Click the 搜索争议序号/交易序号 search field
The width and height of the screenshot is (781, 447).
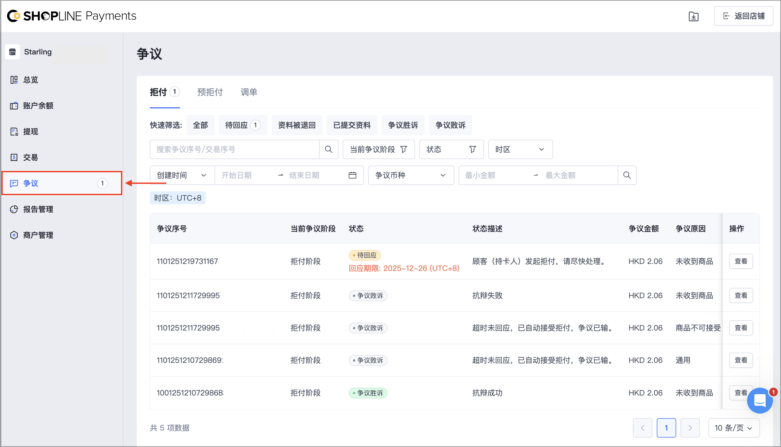(234, 150)
